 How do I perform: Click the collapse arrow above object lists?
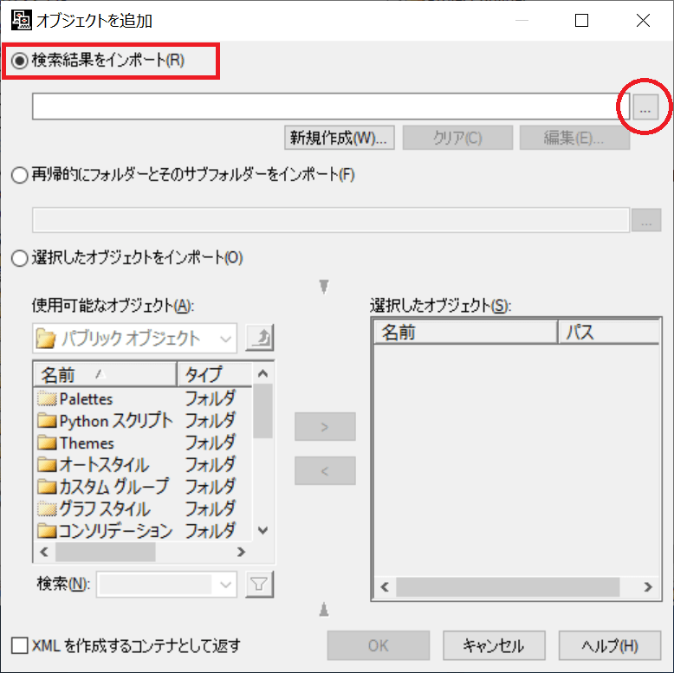324,286
